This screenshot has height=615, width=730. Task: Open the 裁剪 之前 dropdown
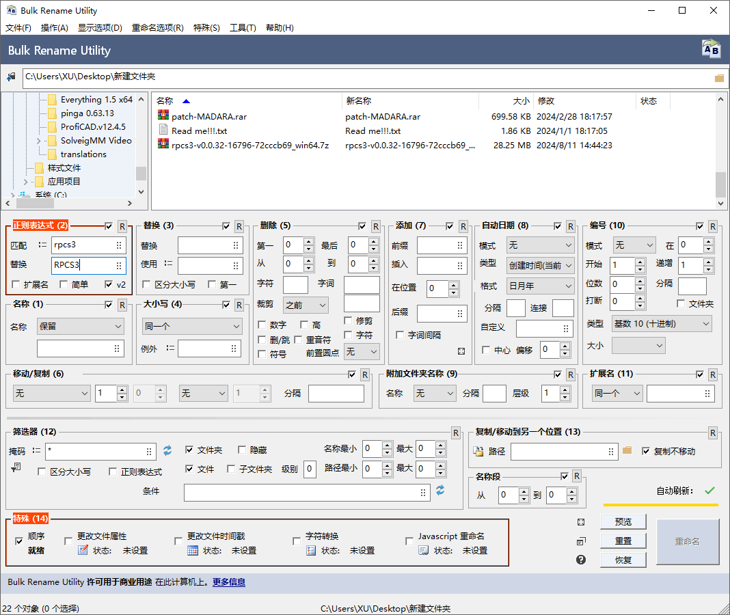tap(306, 305)
